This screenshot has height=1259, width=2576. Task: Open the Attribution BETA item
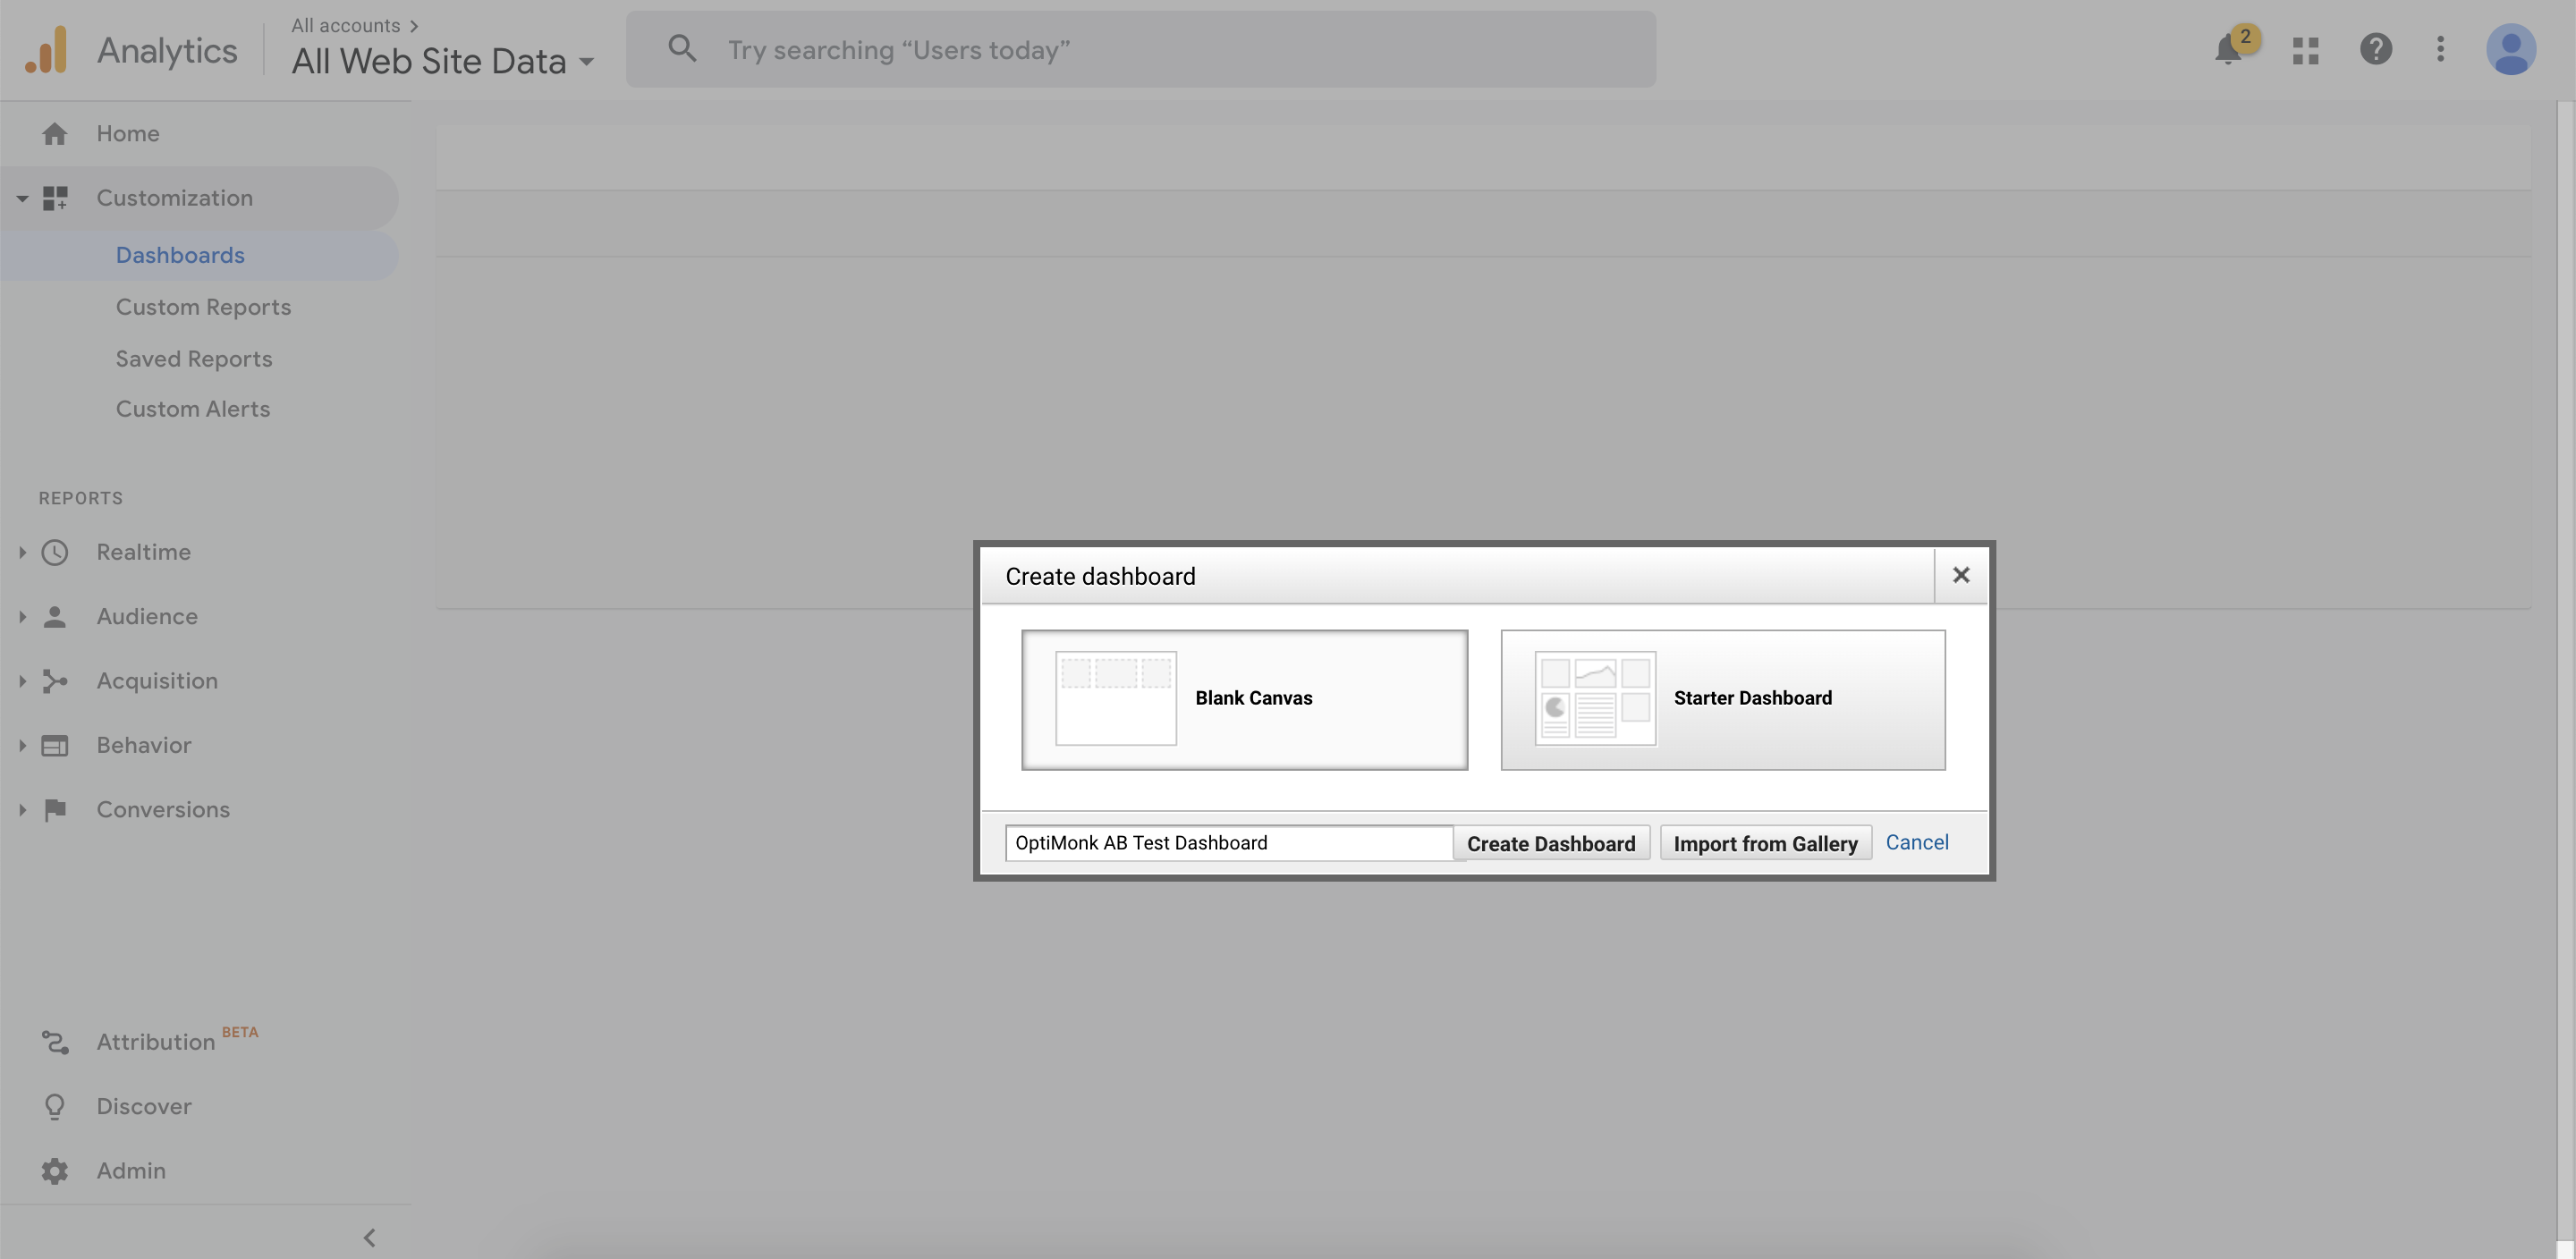[177, 1041]
